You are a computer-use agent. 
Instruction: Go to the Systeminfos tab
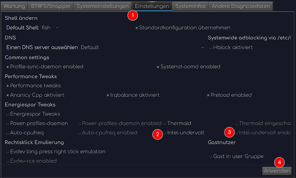pyautogui.click(x=190, y=6)
